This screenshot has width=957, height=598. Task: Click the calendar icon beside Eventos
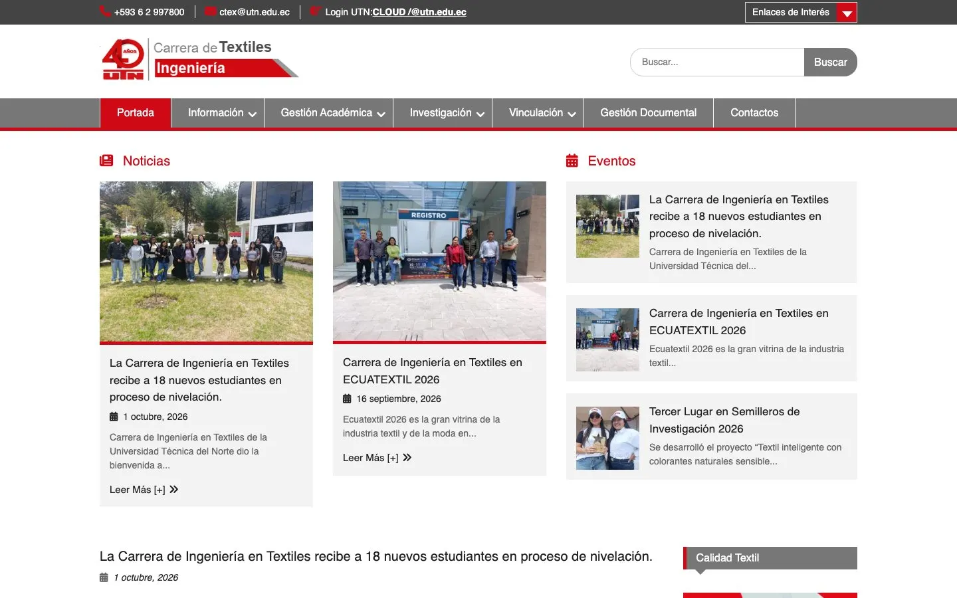coord(572,161)
